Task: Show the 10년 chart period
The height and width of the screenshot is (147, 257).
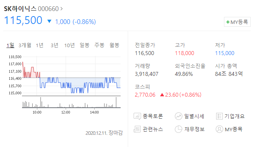Action: tap(70, 45)
